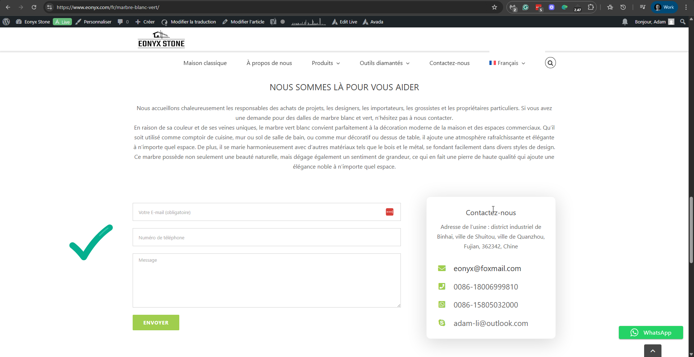Open the media controls
Image resolution: width=694 pixels, height=357 pixels.
[642, 7]
